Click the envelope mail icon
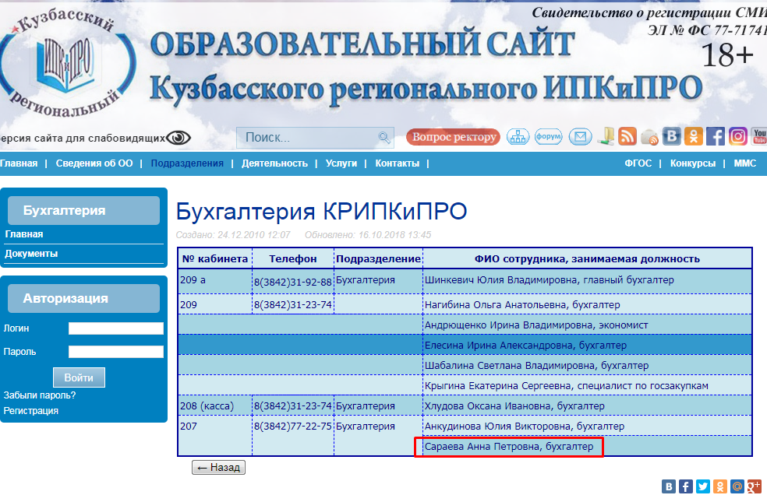The height and width of the screenshot is (502, 767). 580,137
